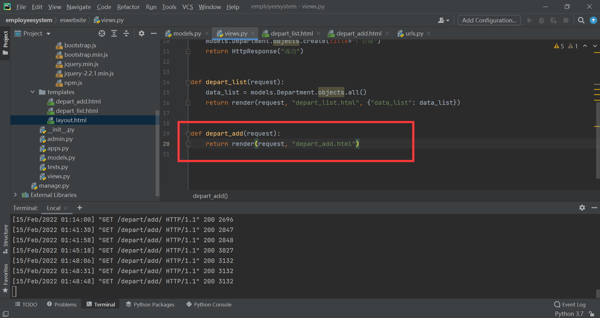Close the depart_add.html editor tab
Image resolution: width=600 pixels, height=318 pixels.
click(x=387, y=33)
